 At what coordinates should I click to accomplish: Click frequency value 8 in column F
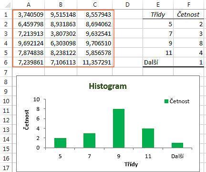(x=189, y=43)
